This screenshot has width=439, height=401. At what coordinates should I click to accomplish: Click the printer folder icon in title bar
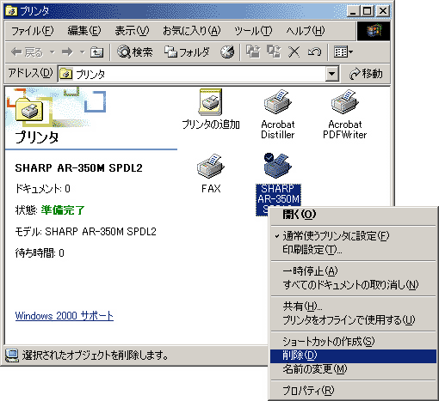(x=12, y=11)
